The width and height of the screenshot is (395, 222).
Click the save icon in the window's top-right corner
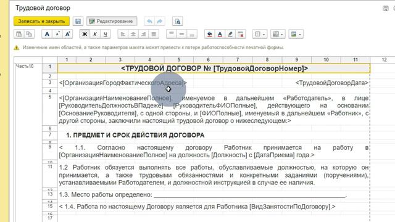pos(386,8)
